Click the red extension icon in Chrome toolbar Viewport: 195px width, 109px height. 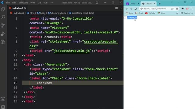point(187,9)
